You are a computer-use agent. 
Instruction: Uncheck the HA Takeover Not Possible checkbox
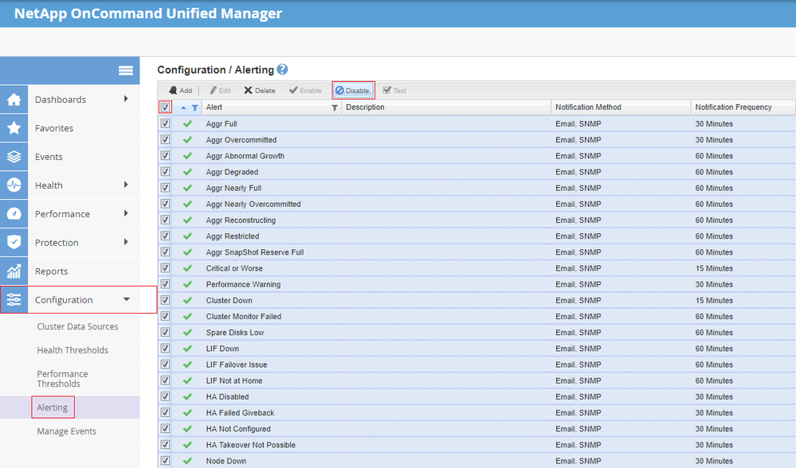click(x=165, y=445)
